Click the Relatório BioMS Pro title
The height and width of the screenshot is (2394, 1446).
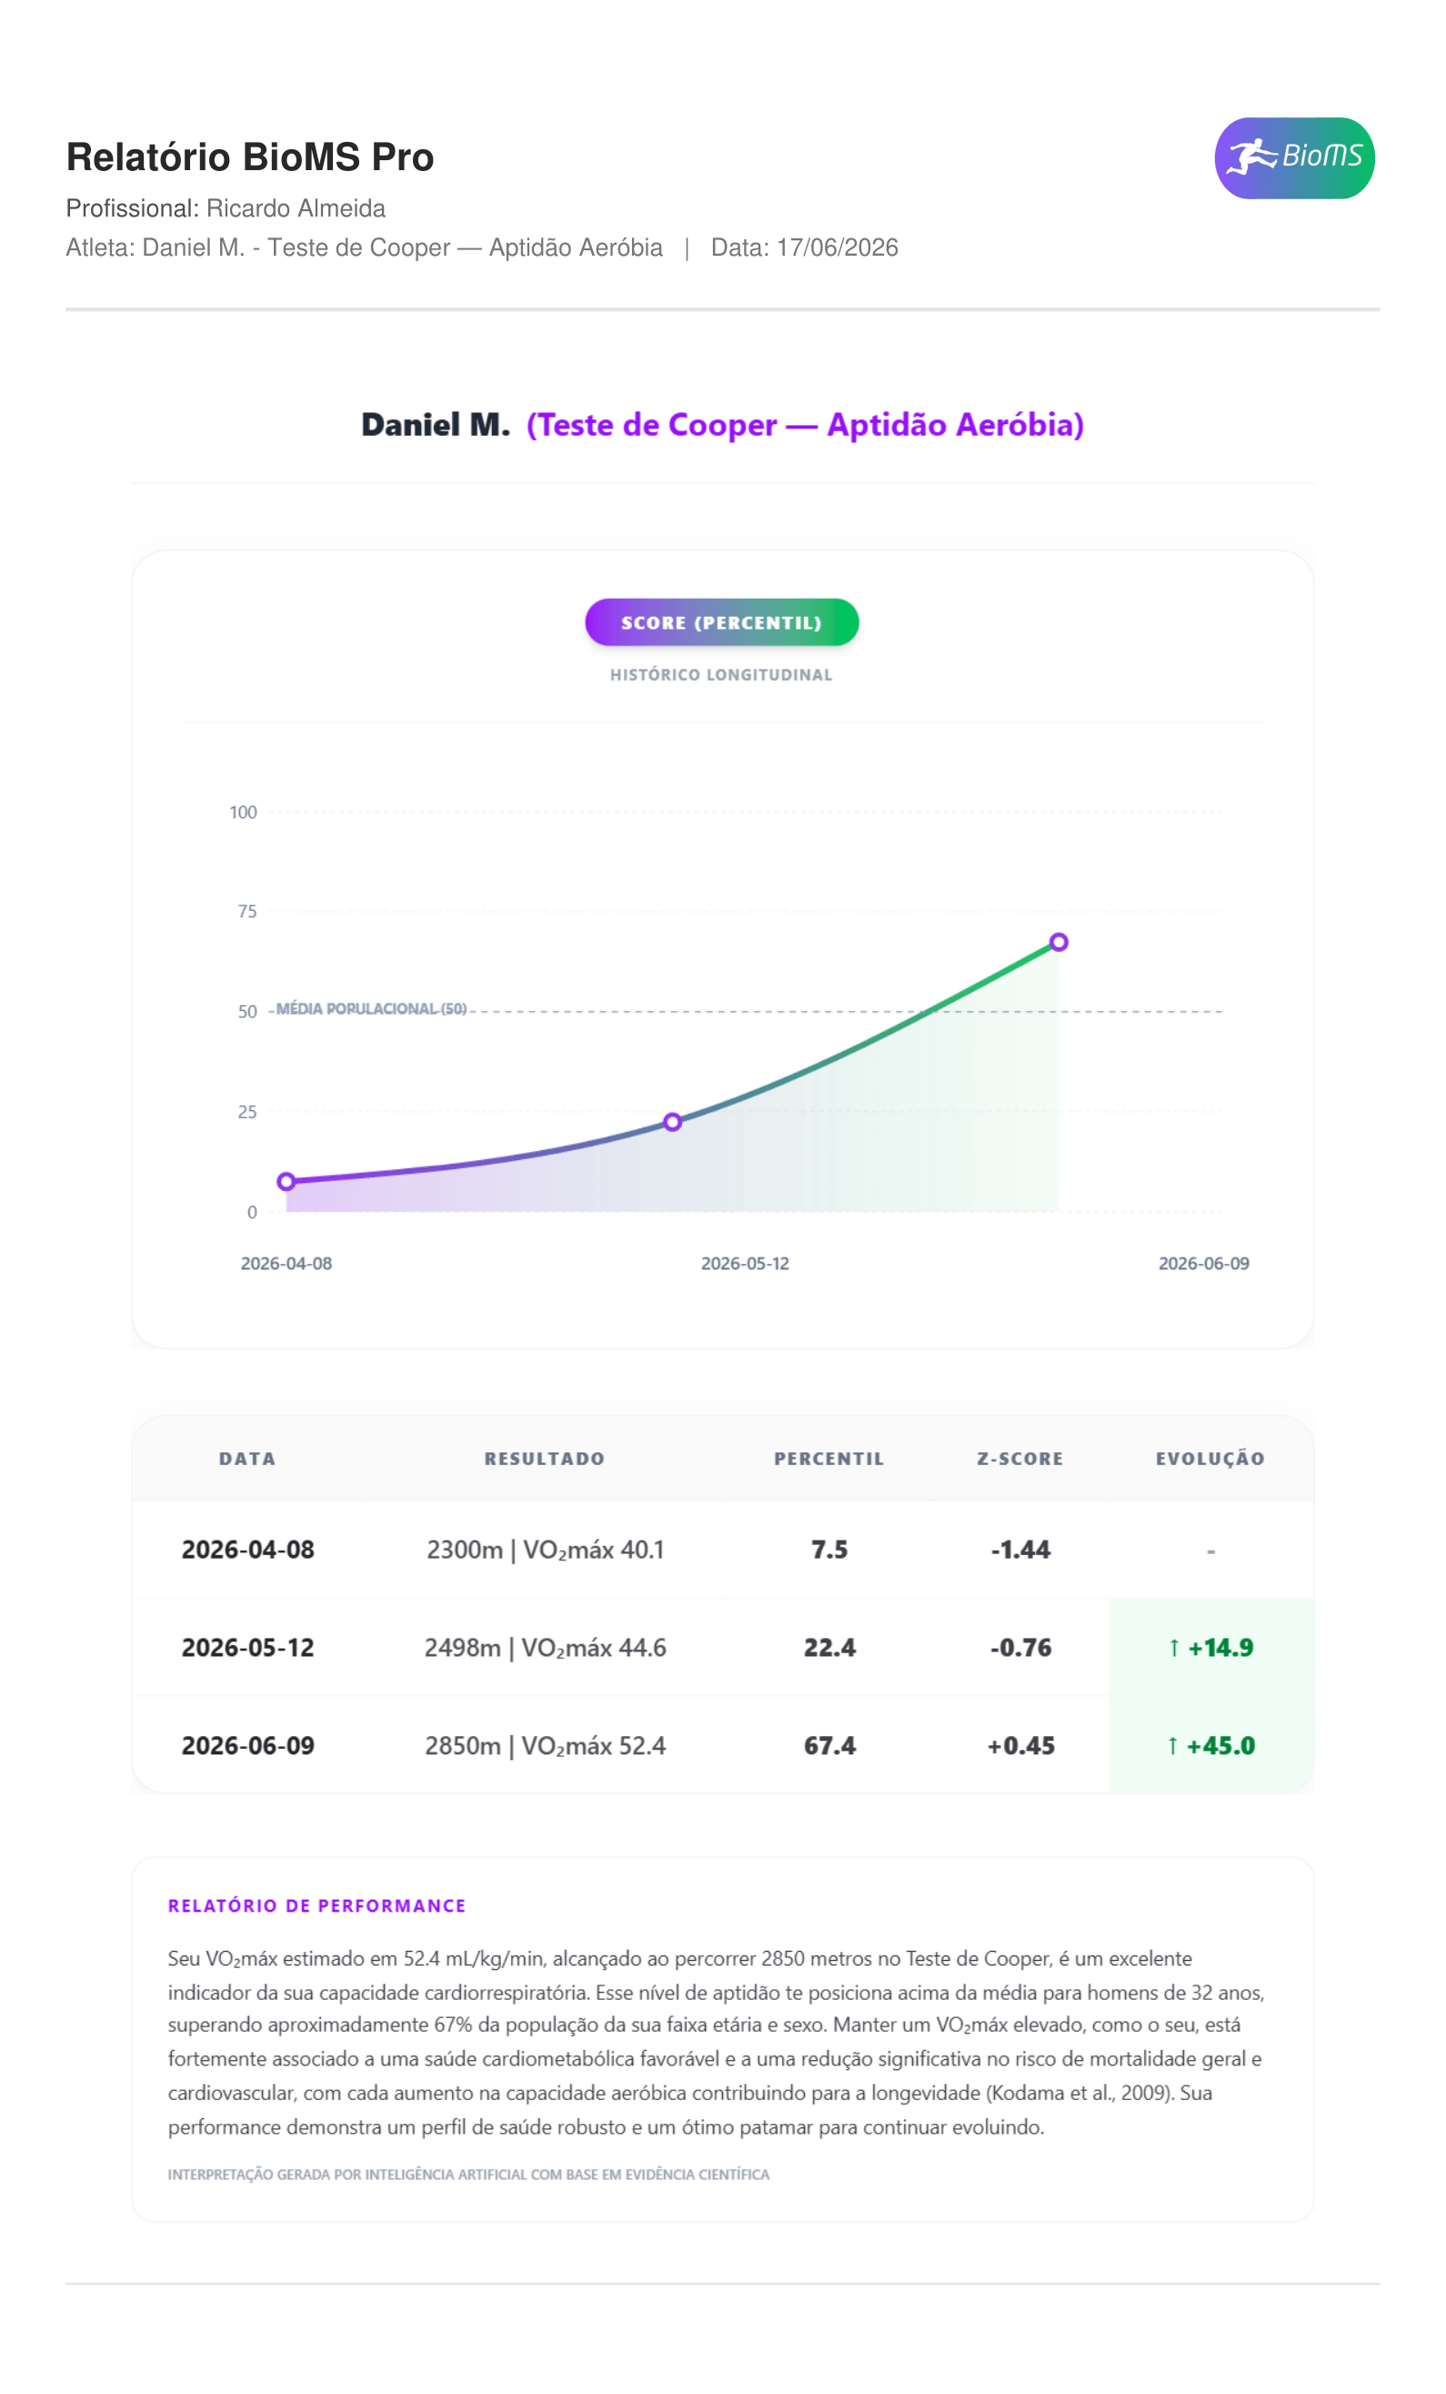coord(249,157)
